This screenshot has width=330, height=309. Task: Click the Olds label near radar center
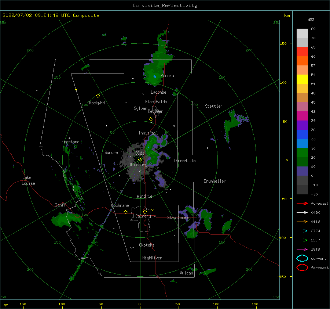coord(140,153)
